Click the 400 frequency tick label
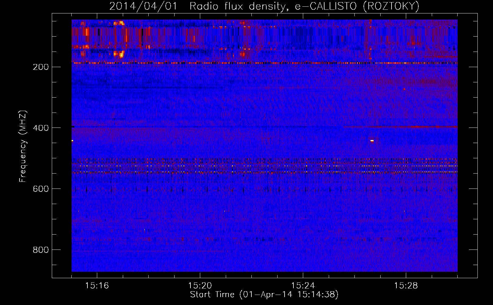 (x=41, y=128)
